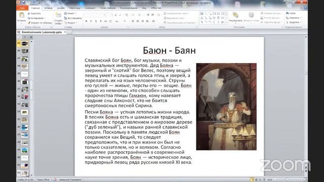Open the File (Файл) tab
Screen dimensions: 324x182
point(22,8)
